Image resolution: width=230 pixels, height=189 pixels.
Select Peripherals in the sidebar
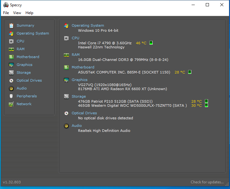coord(27,96)
